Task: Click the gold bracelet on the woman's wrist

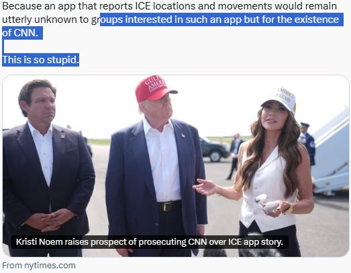Action: click(x=289, y=209)
